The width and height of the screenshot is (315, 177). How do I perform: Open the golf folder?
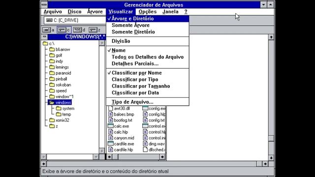coord(56,55)
